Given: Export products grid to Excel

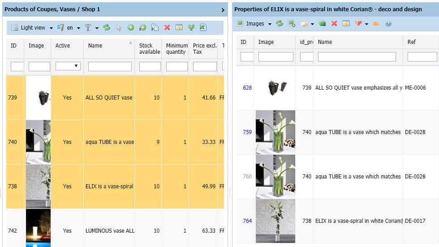Looking at the screenshot, I should tap(203, 28).
